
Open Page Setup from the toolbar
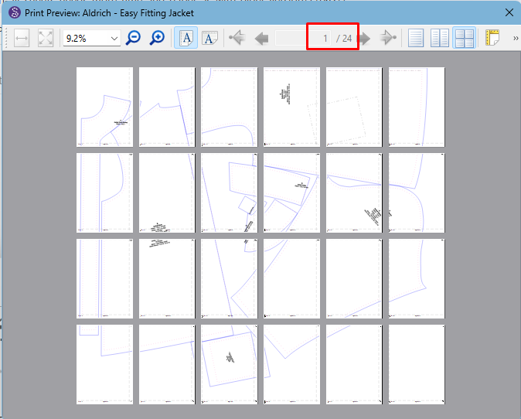[493, 38]
